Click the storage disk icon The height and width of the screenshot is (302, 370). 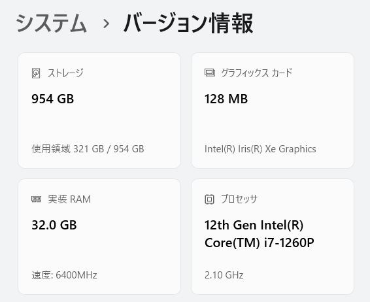click(x=36, y=73)
